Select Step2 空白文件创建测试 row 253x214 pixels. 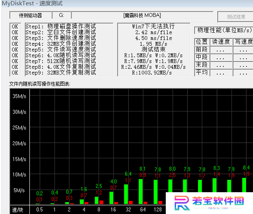pyautogui.click(x=61, y=32)
